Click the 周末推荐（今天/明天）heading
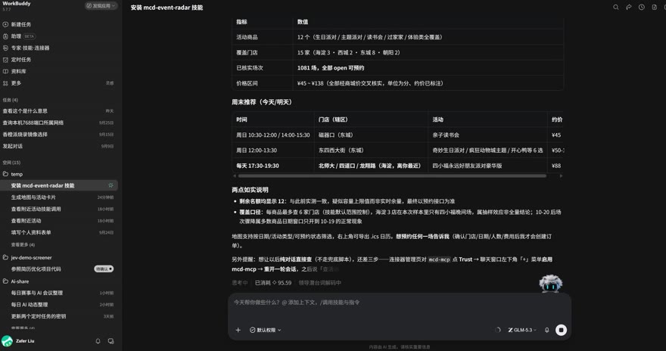Viewport: 666px width, 351px height. (x=262, y=102)
